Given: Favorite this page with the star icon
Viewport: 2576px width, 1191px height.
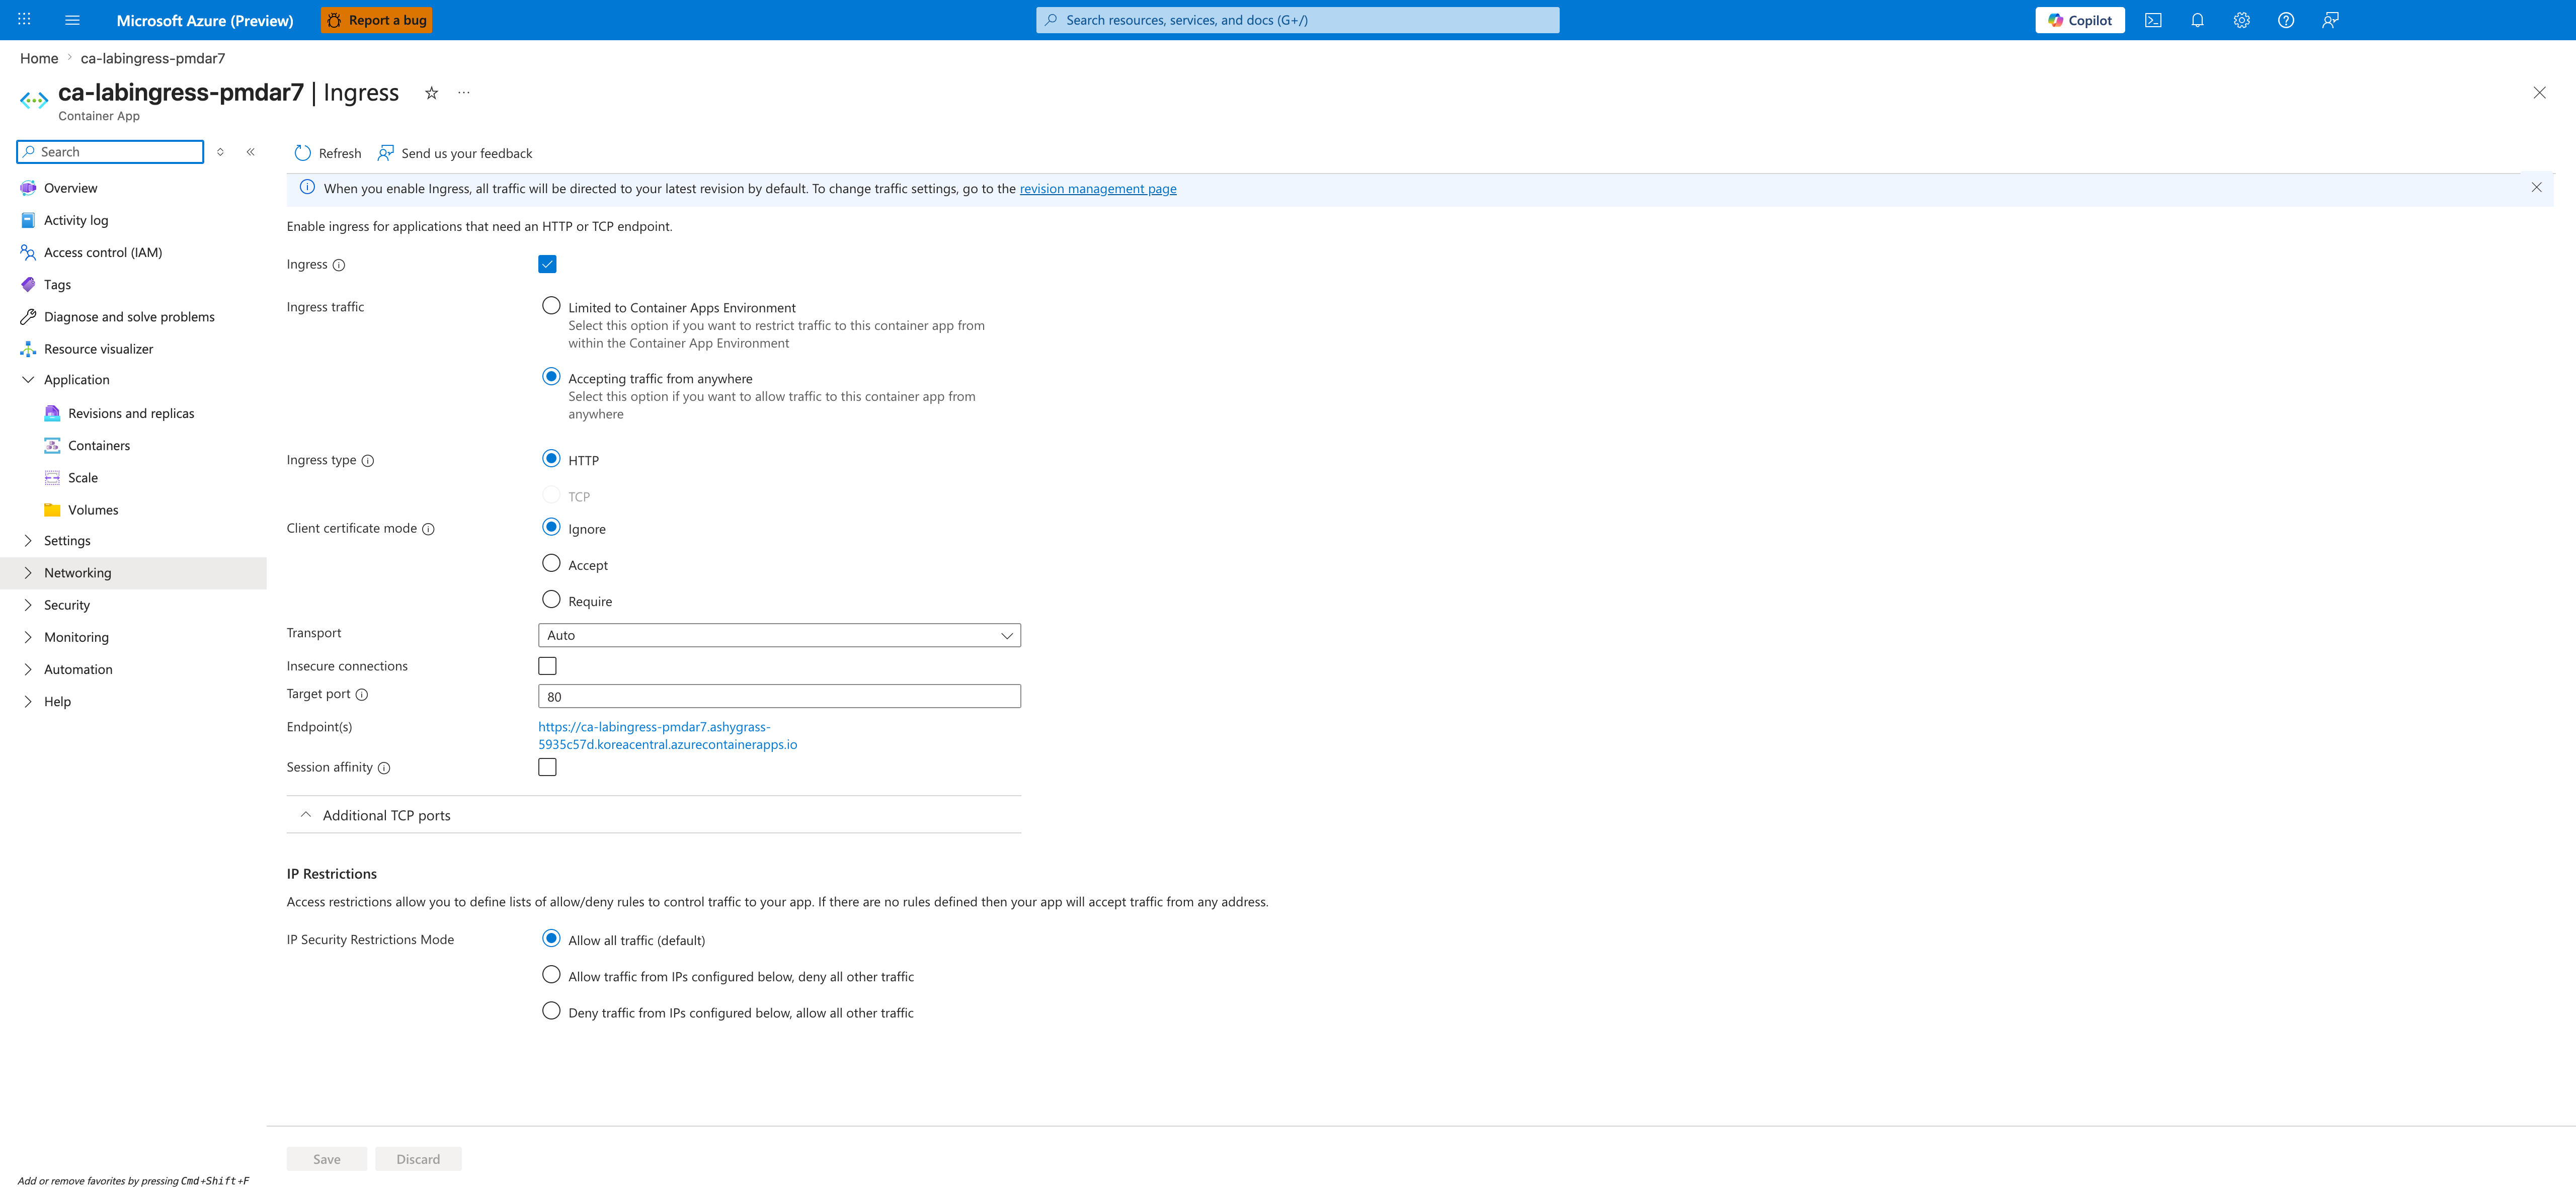Looking at the screenshot, I should coord(431,93).
